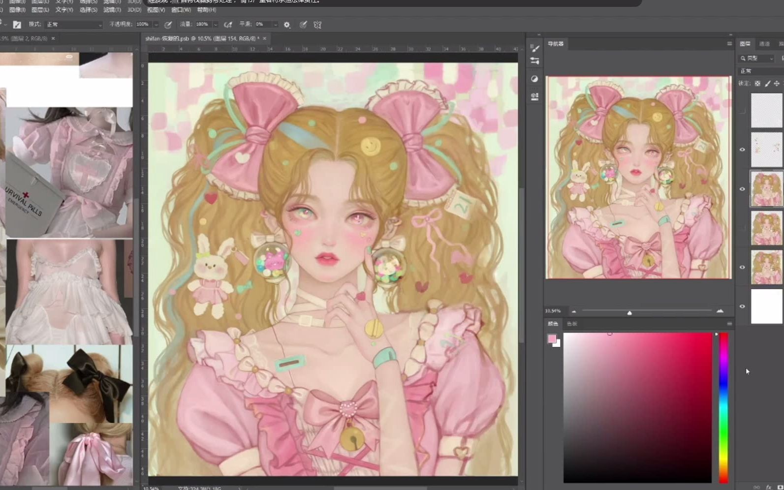The height and width of the screenshot is (490, 784).
Task: Open the 模式 blend mode dropdown
Action: 74,25
